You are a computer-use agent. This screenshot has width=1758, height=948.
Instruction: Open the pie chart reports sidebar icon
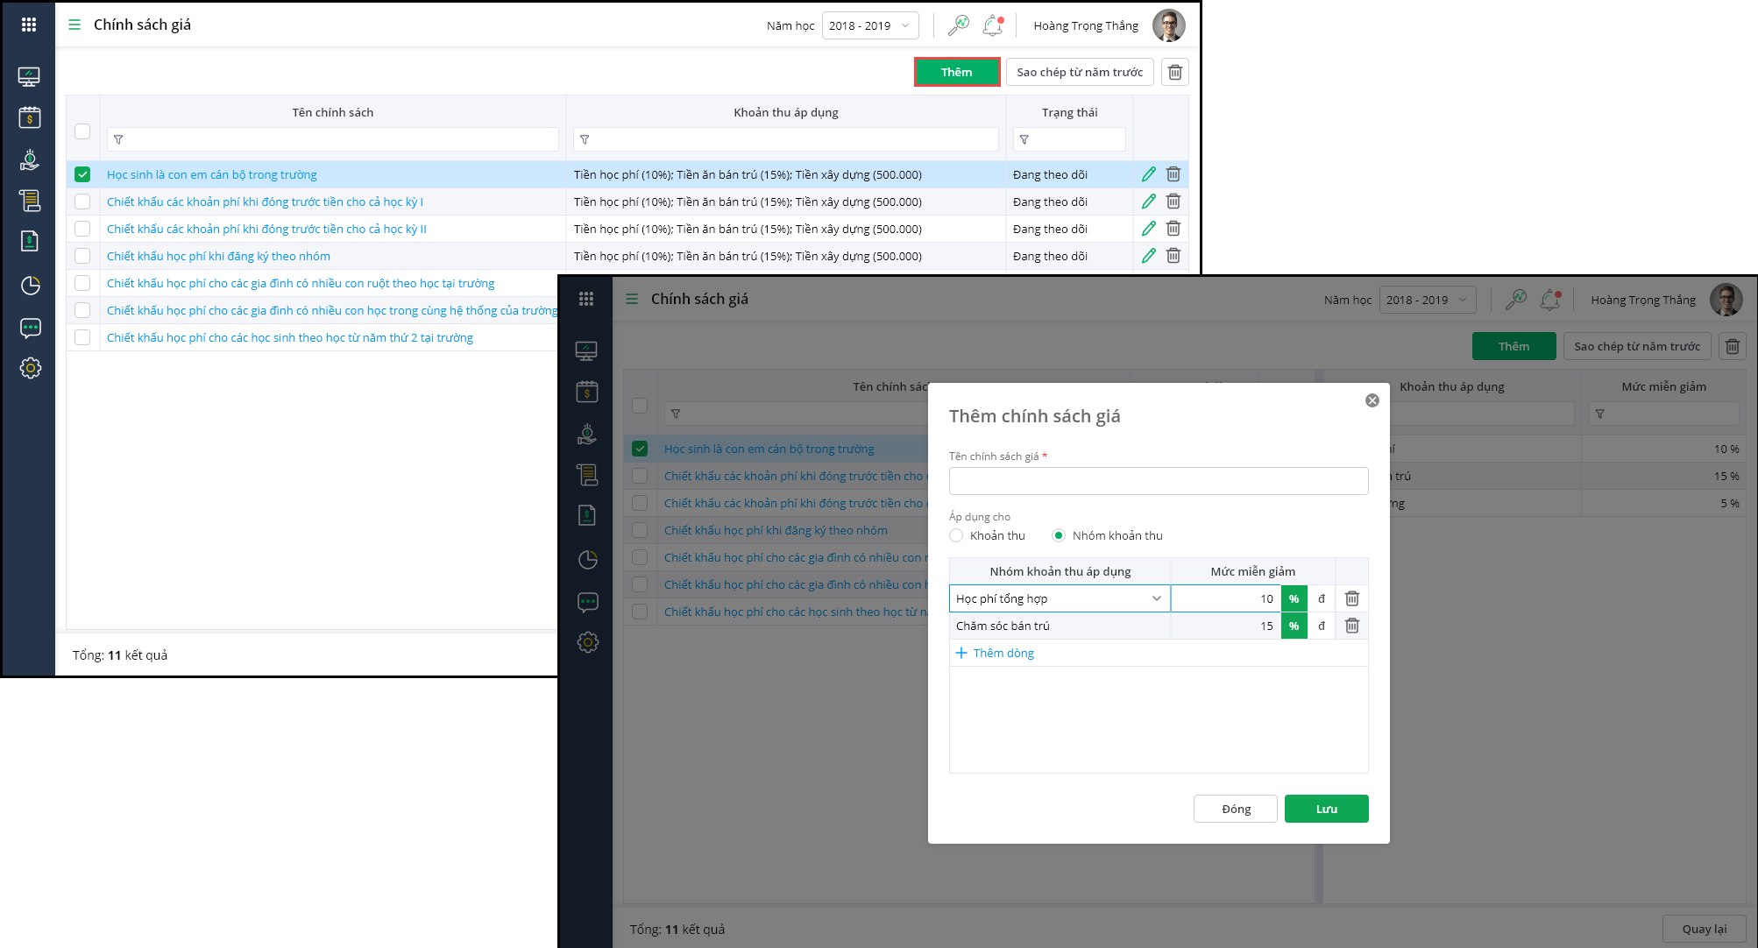[30, 286]
